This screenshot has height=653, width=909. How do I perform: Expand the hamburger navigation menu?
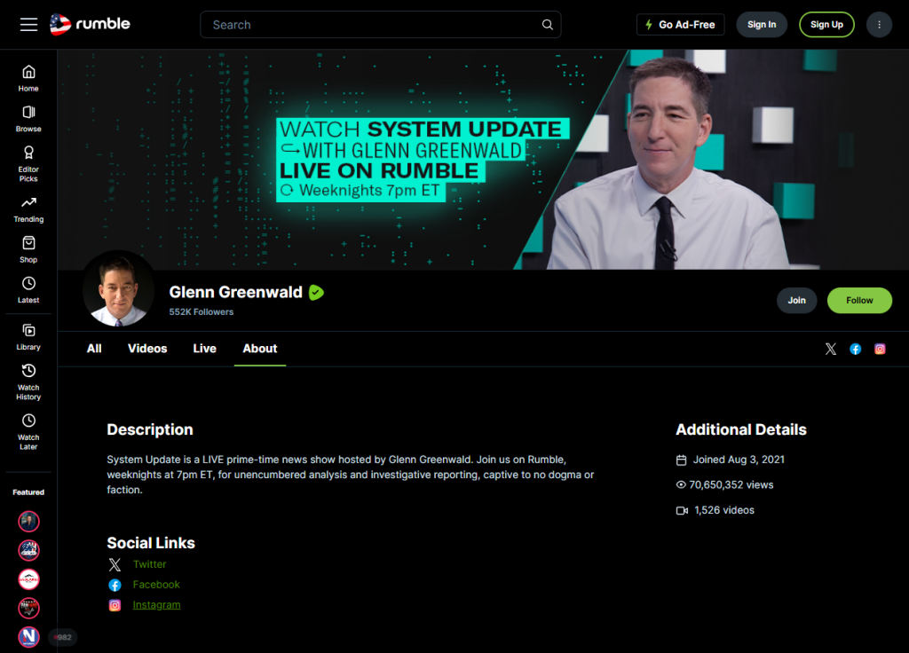(28, 24)
